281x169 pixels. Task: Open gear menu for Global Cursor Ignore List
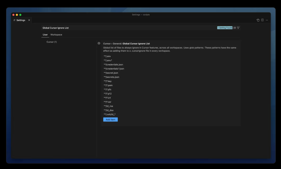[99, 43]
